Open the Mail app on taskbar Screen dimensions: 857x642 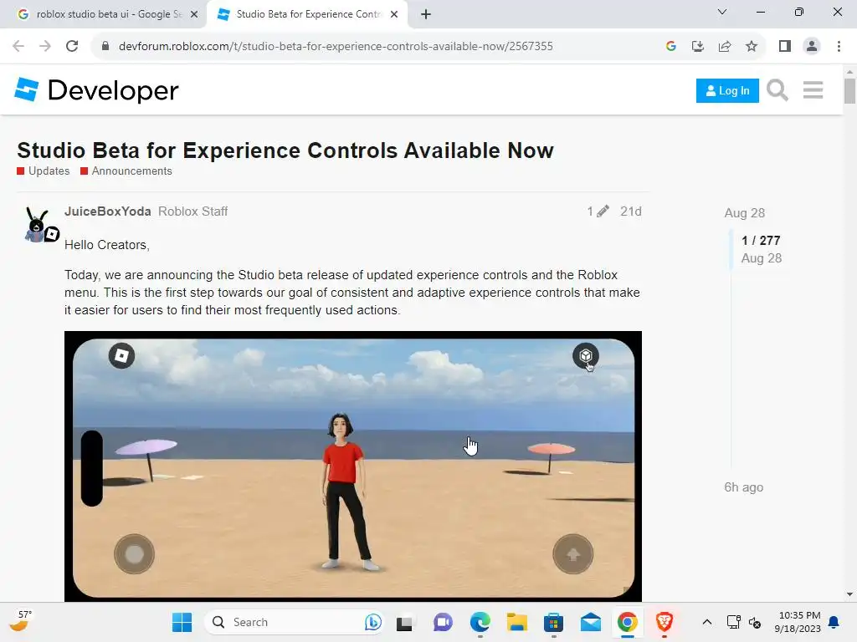pos(590,622)
